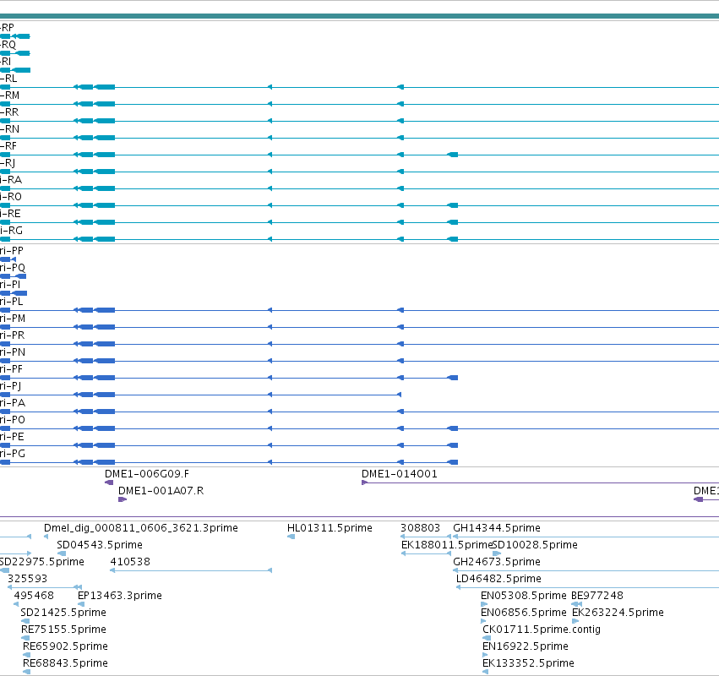Click the 'ri-PN' protein label
This screenshot has width=719, height=676.
pyautogui.click(x=13, y=352)
